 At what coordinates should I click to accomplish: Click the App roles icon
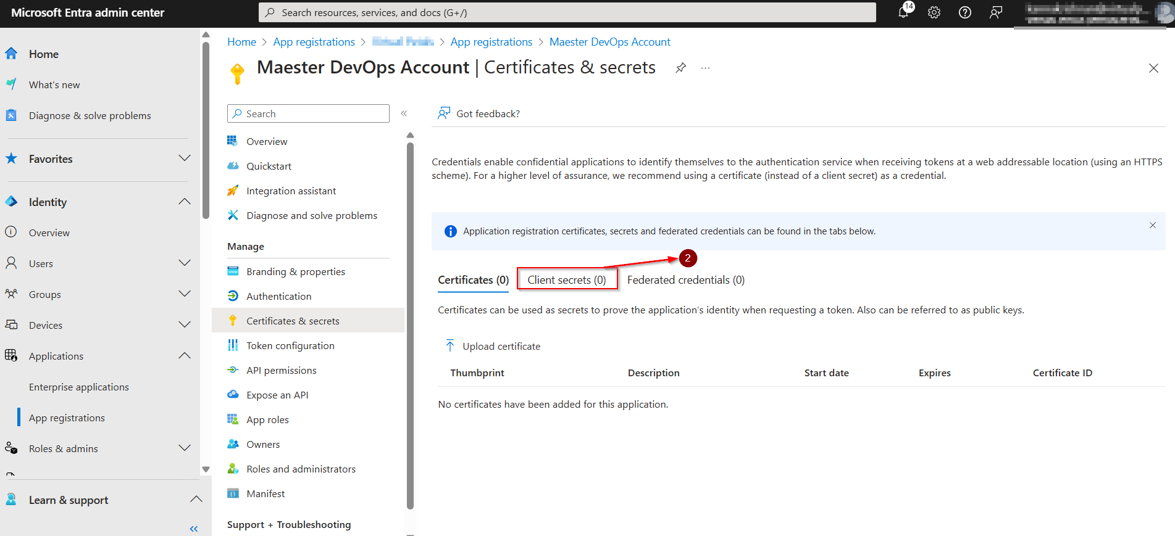point(233,419)
